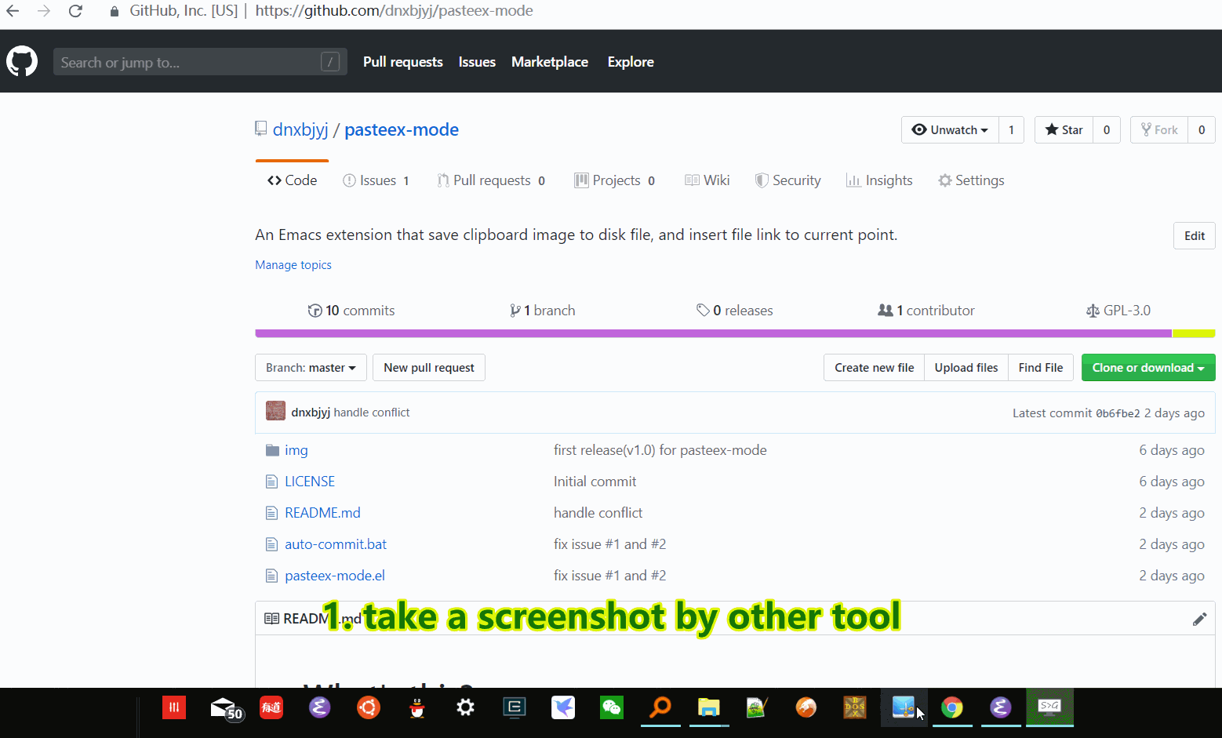Open the orange magnifier search taskbar icon
This screenshot has height=738, width=1222.
pyautogui.click(x=660, y=707)
